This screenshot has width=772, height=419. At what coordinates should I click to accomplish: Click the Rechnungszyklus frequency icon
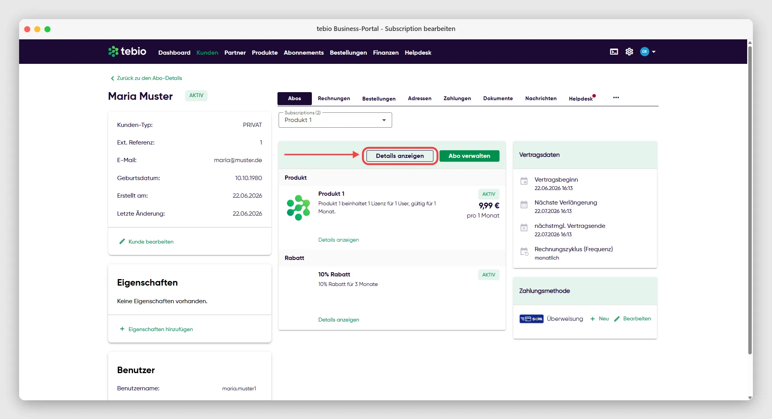click(524, 251)
